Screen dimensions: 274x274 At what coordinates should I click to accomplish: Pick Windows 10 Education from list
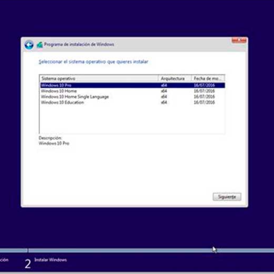coord(62,102)
